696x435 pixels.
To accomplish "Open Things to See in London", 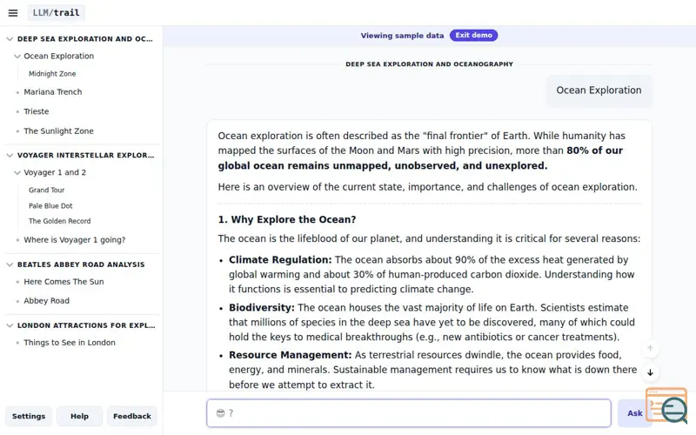I will (x=70, y=343).
